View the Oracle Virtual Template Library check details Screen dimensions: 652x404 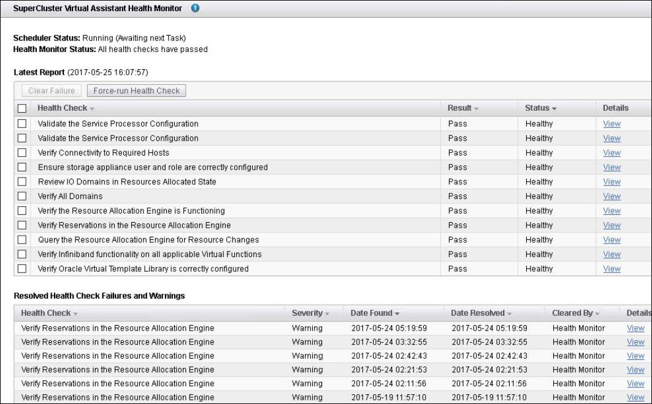click(612, 269)
